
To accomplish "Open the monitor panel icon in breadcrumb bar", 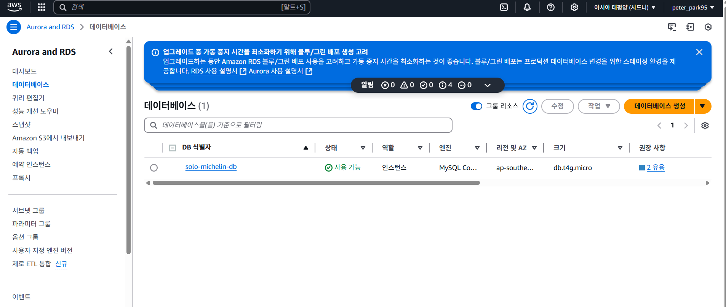I will click(672, 27).
